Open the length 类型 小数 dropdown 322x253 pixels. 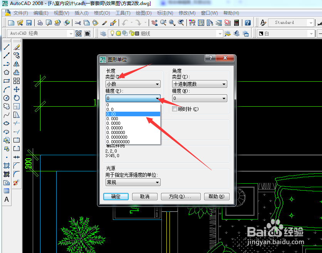point(133,84)
